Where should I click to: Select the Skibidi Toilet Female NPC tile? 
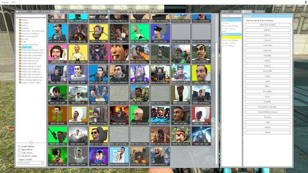pos(119,54)
